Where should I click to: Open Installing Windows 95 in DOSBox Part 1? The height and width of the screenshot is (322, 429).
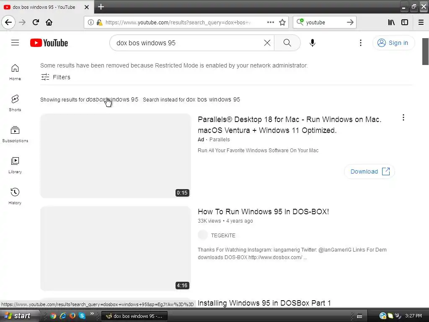tap(264, 303)
